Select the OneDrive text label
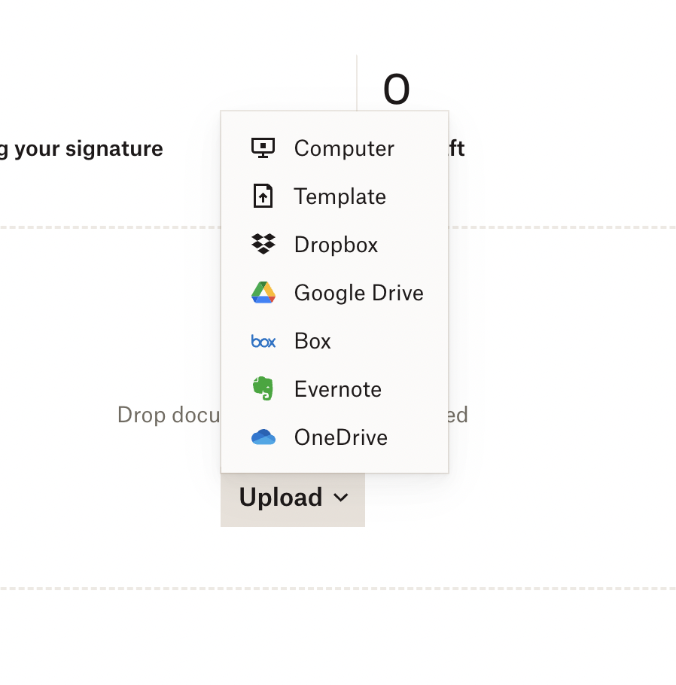Image resolution: width=676 pixels, height=685 pixels. pos(340,437)
